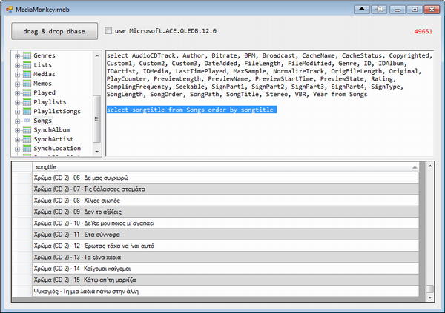Viewport: 445px width, 313px height.
Task: Expand the Played tree node
Action: (x=17, y=93)
